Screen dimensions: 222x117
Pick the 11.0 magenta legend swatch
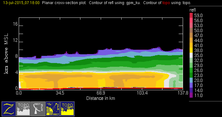pos(191,95)
